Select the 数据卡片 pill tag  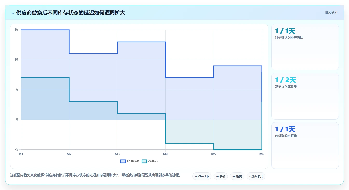(256, 176)
